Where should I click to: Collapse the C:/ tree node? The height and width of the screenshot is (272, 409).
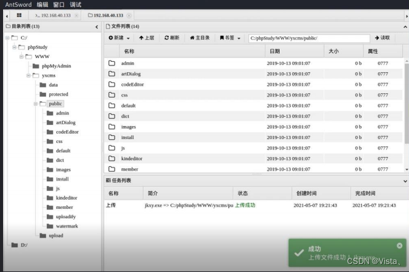coord(7,38)
